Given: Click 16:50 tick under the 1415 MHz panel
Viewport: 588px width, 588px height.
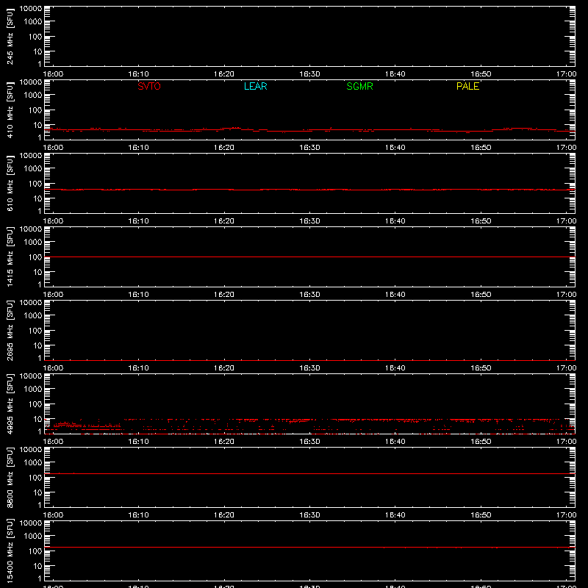Looking at the screenshot, I should (481, 295).
